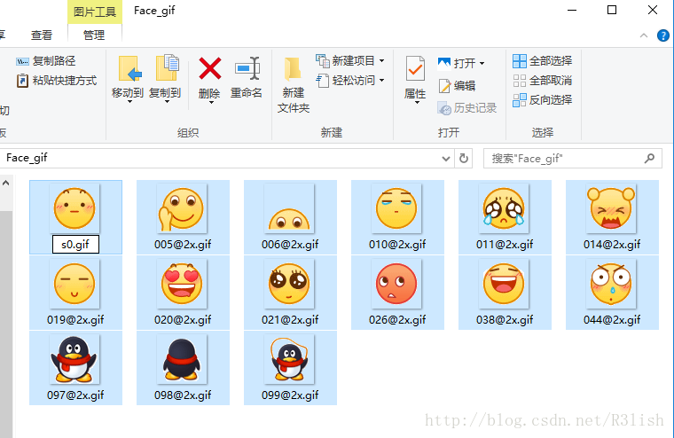
Task: Minimize the Face_gif window
Action: [572, 10]
